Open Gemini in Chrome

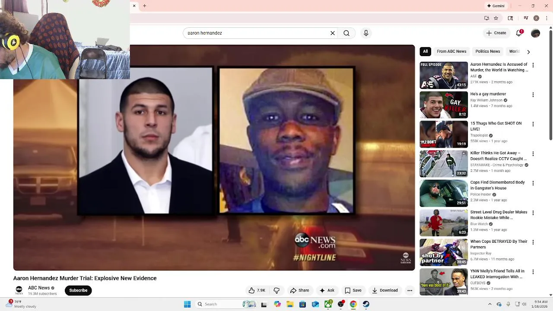496,6
